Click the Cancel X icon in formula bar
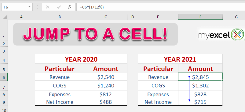 pos(48,7)
